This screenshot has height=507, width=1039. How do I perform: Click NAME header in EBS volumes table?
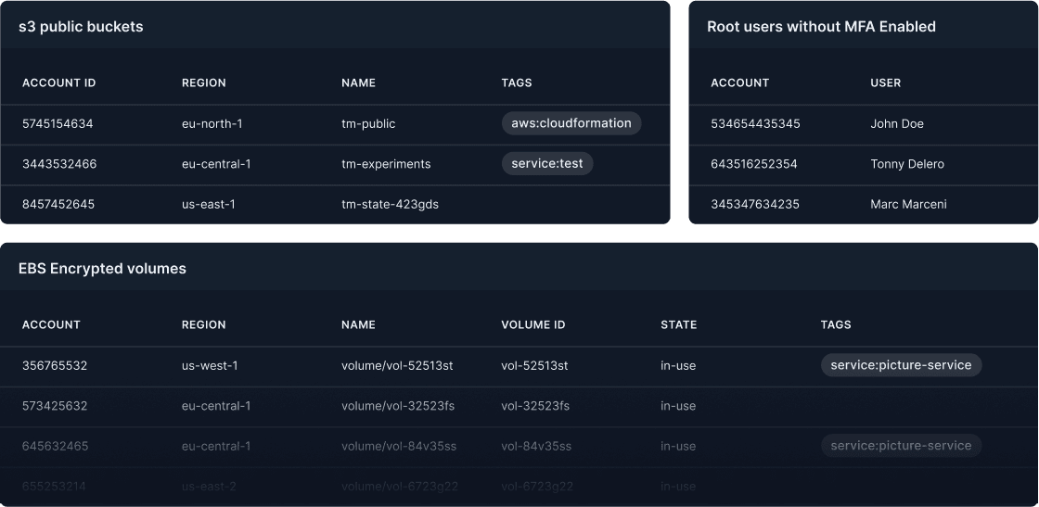coord(358,325)
